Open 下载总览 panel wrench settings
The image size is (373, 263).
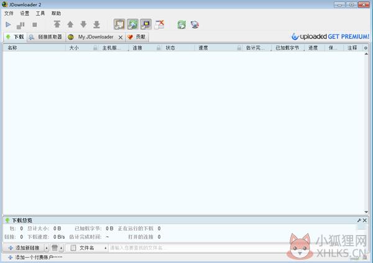pyautogui.click(x=359, y=220)
